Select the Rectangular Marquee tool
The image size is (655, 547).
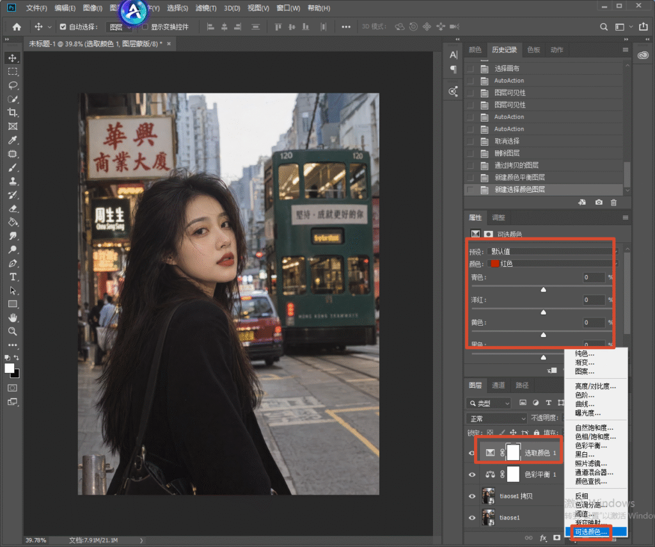[x=13, y=72]
